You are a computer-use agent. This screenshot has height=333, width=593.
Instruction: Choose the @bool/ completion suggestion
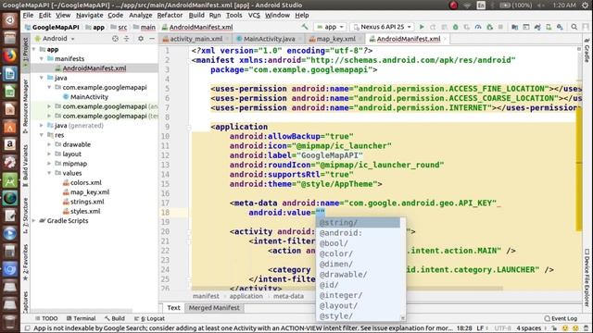359,243
